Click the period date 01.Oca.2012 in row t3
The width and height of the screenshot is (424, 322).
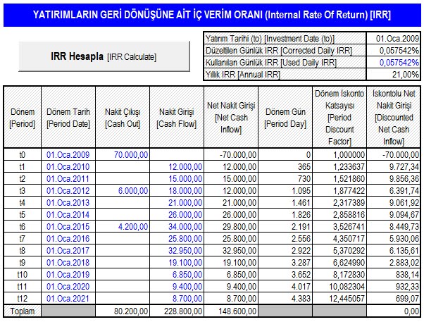(68, 190)
